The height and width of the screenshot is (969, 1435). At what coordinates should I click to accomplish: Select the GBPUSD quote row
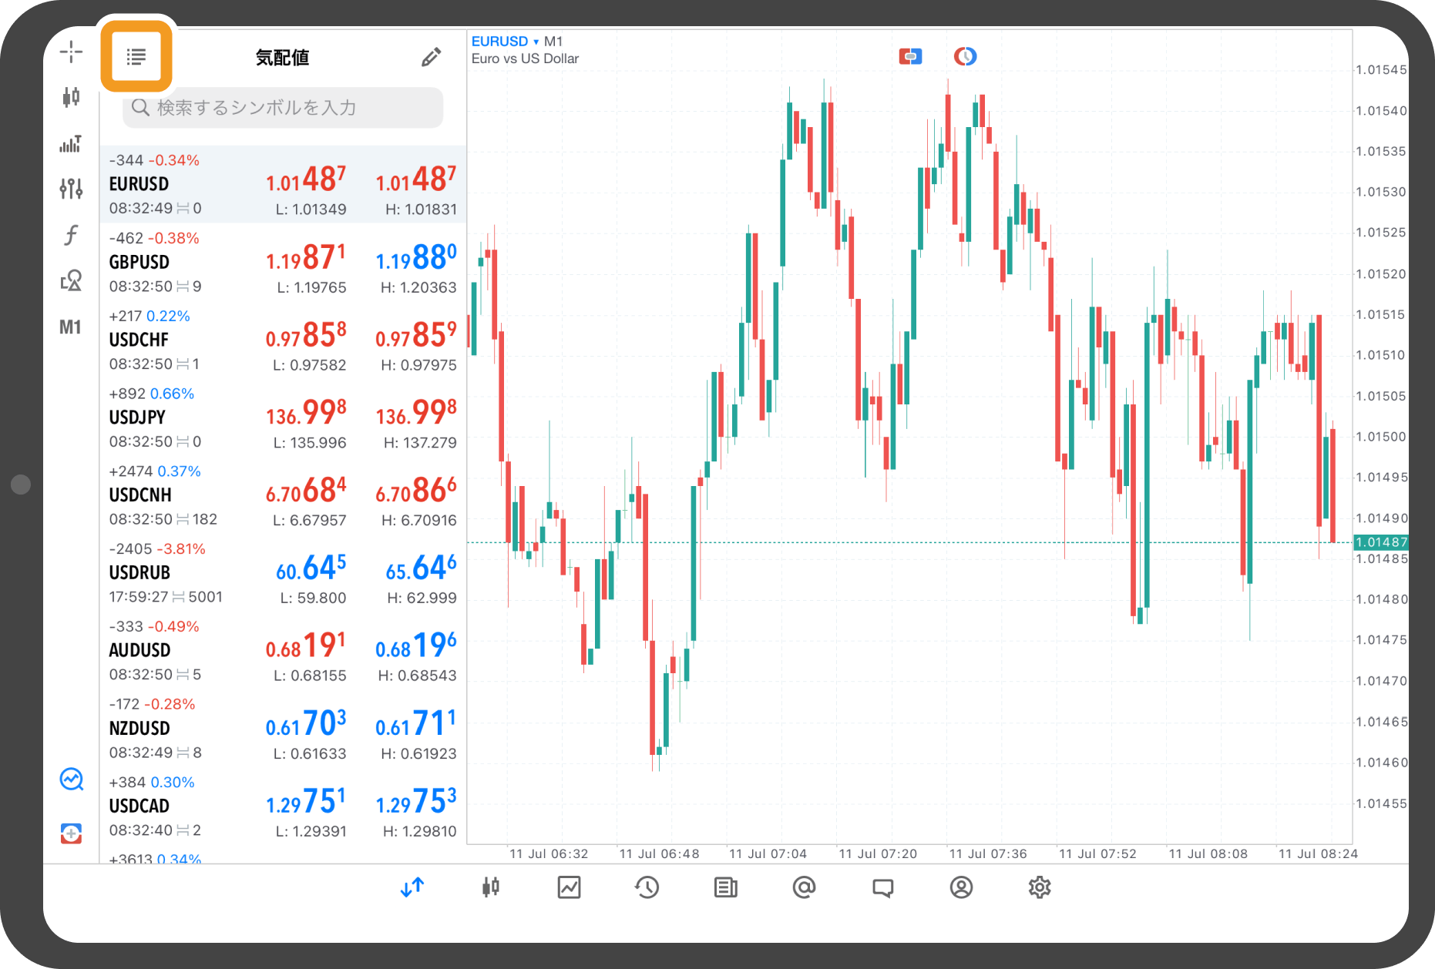(283, 262)
